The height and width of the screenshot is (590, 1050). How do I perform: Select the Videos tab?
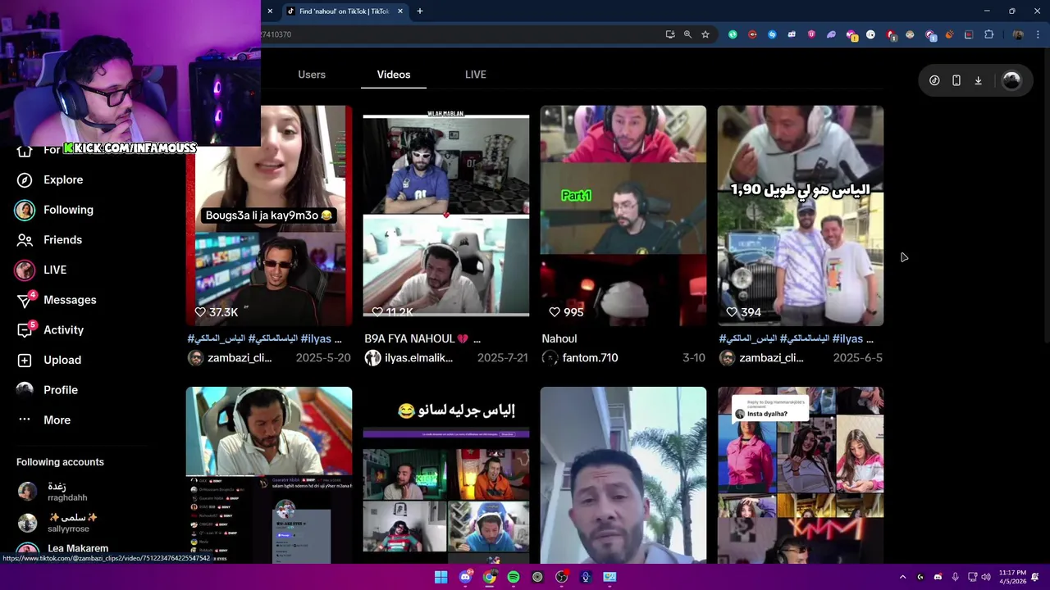click(394, 75)
